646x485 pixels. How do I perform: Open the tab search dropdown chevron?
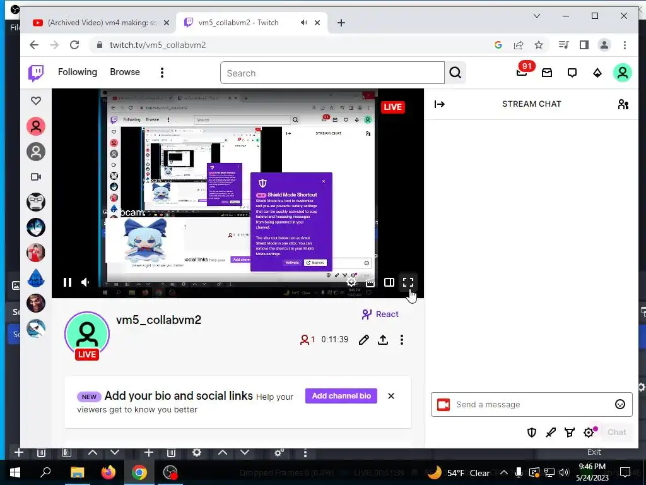click(x=536, y=16)
